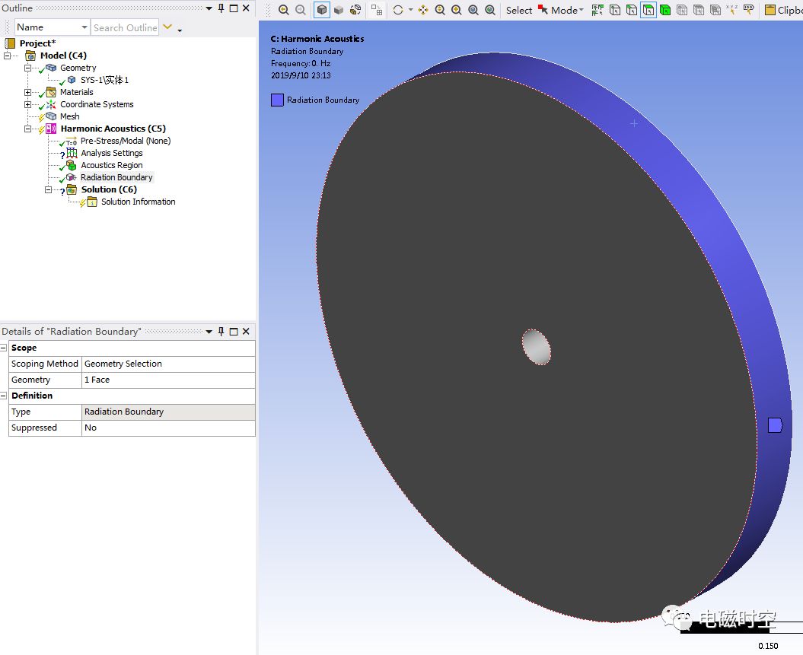Screen dimensions: 803x655
Task: Click the Radiation Boundary legend color swatch
Action: click(277, 100)
